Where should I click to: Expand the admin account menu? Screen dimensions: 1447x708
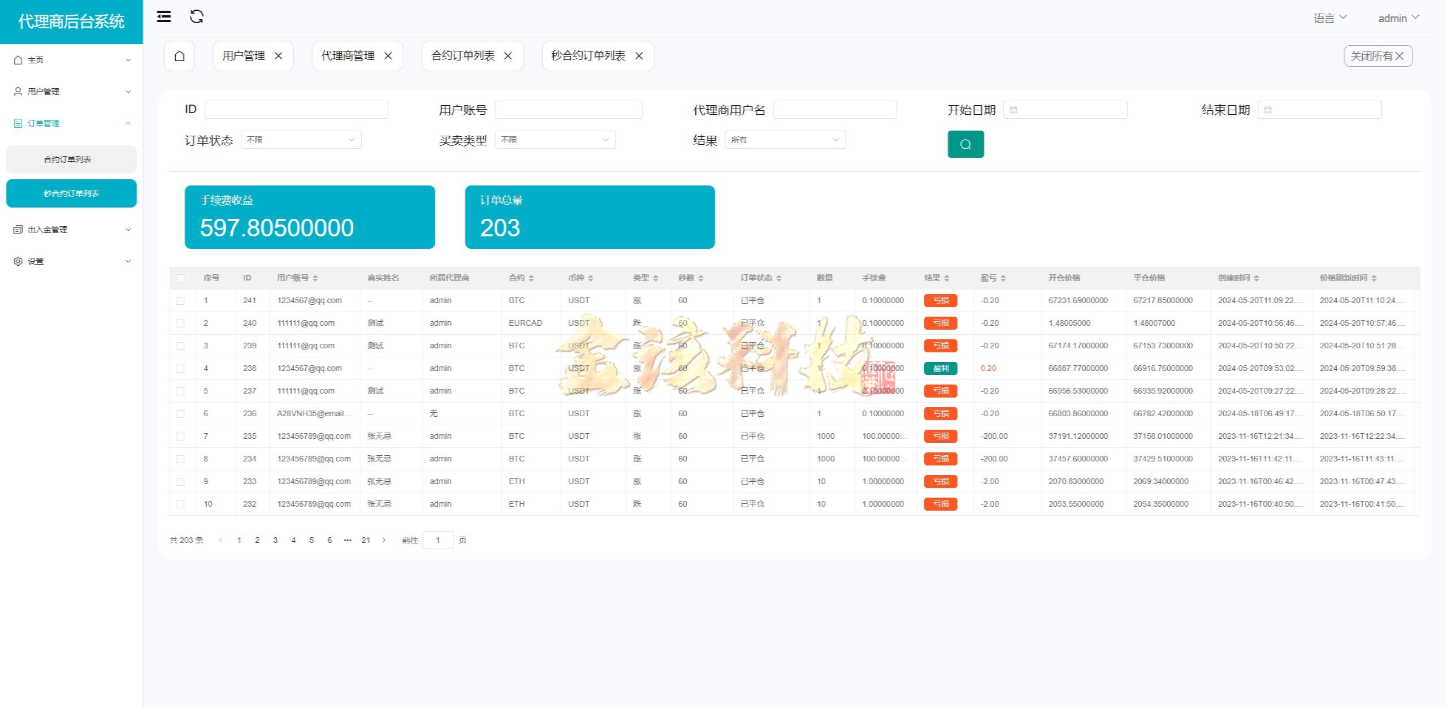(1398, 18)
